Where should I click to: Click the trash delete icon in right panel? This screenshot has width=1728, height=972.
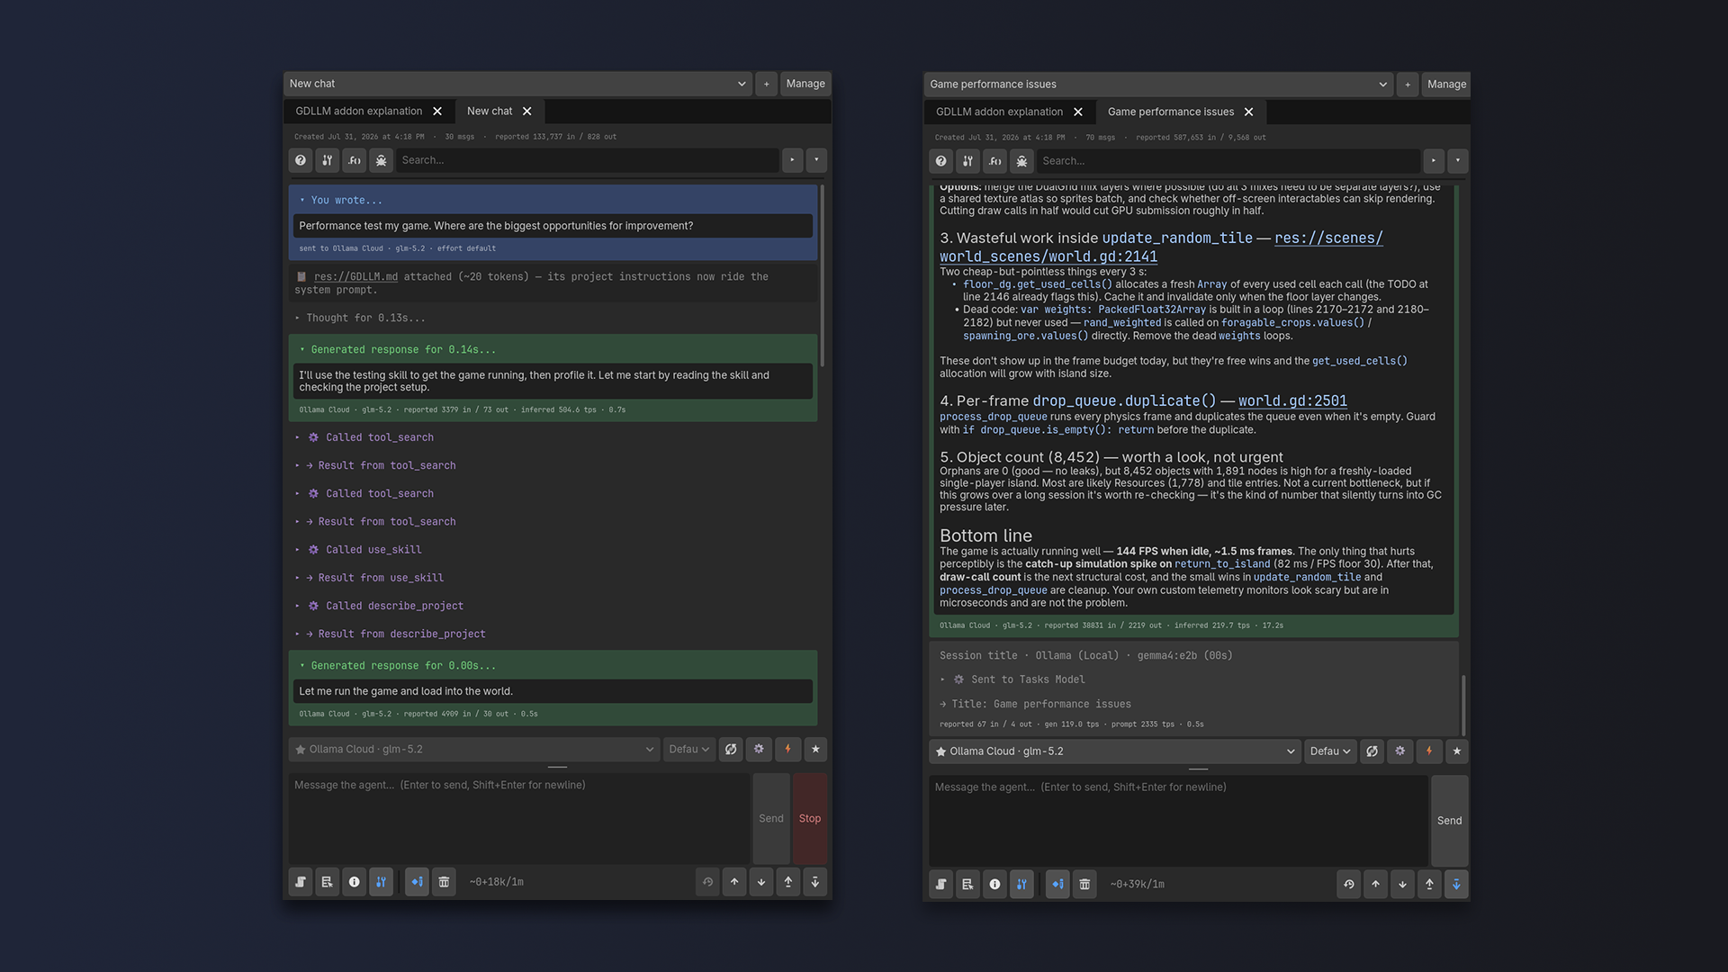1084,884
